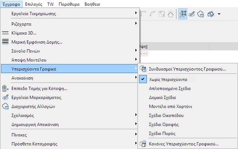Click Συνδυασμοί Υπερισχύοντος Γραφικού icon
This screenshot has width=238, height=149.
click(143, 69)
